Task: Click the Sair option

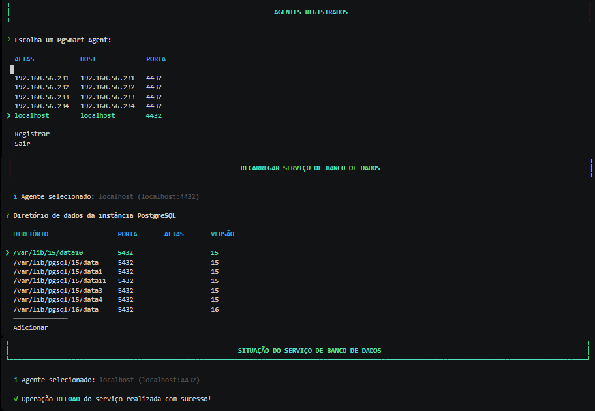Action: pyautogui.click(x=22, y=144)
